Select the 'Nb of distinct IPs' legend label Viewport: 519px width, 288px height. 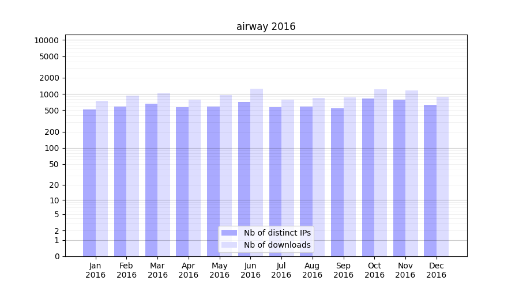pos(277,233)
